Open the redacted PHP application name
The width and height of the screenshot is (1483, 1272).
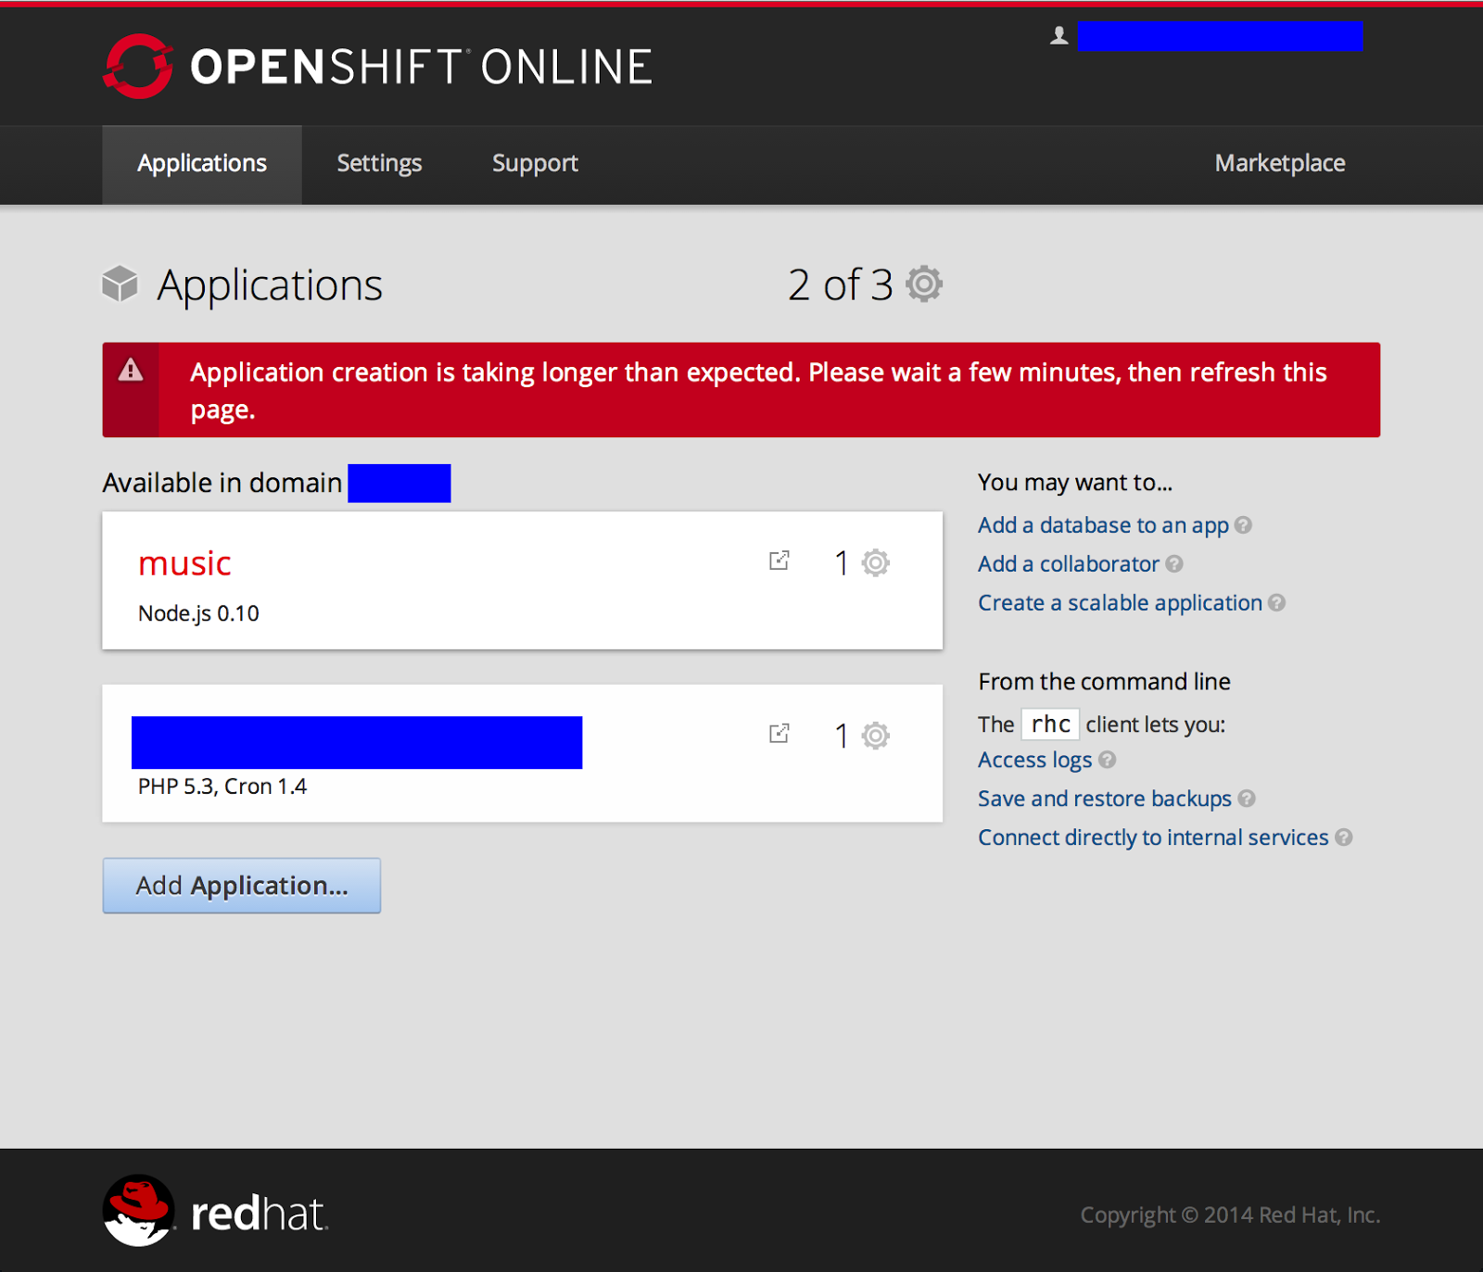coord(357,742)
